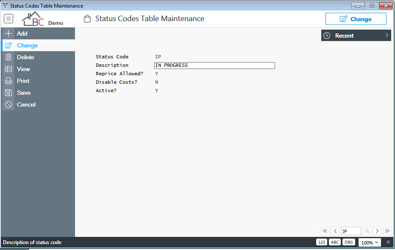
Task: Click the status text Description of status code
Action: point(32,242)
